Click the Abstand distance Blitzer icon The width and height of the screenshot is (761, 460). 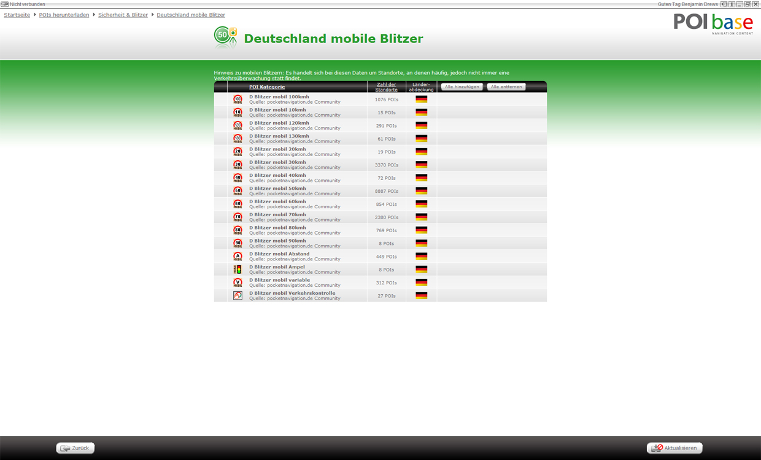(238, 257)
